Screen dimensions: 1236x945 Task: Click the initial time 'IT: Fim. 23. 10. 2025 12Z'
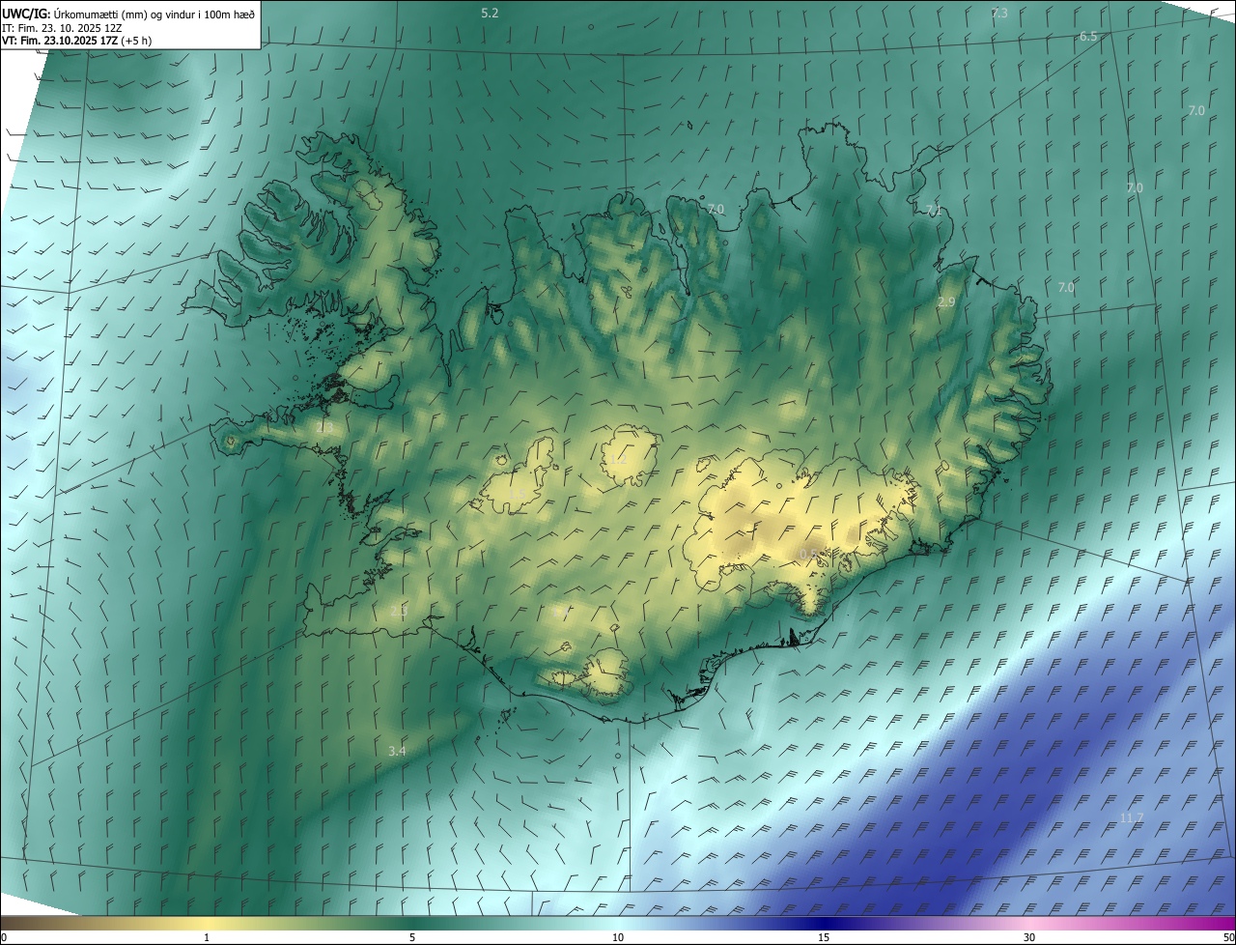62,28
